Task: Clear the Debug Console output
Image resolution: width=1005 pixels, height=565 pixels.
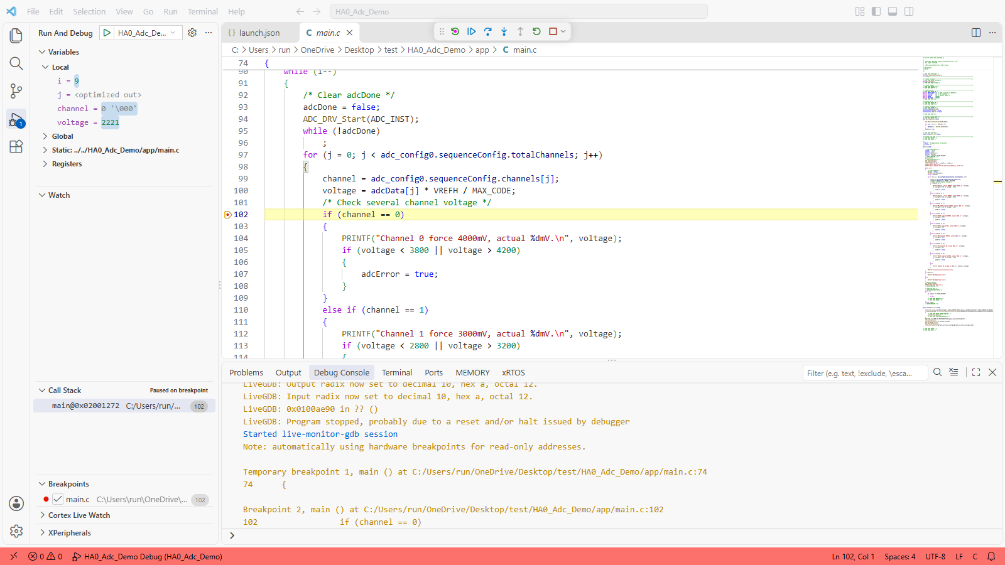Action: click(x=953, y=372)
